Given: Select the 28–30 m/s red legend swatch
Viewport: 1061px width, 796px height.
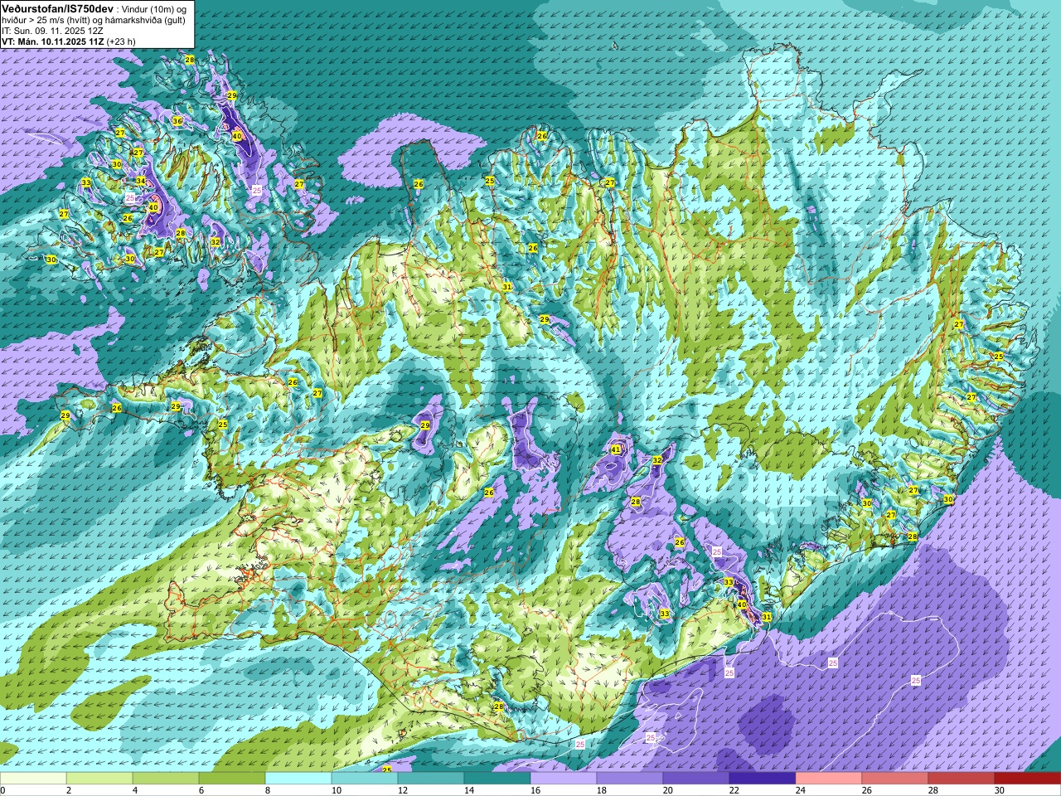Looking at the screenshot, I should tap(962, 779).
